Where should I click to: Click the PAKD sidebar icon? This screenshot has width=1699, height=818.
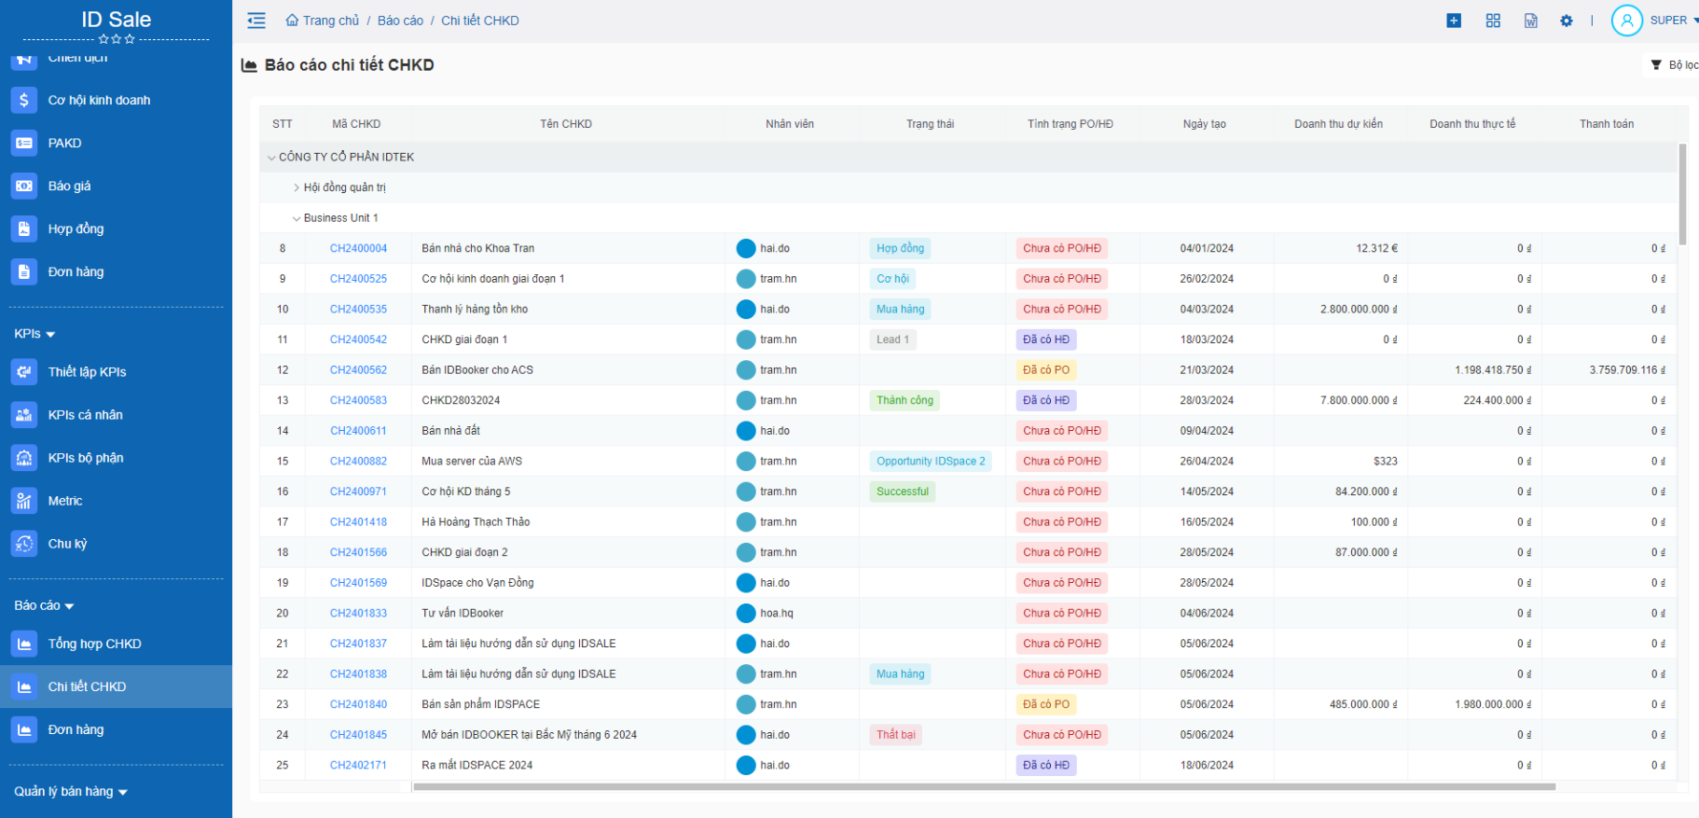tap(24, 143)
